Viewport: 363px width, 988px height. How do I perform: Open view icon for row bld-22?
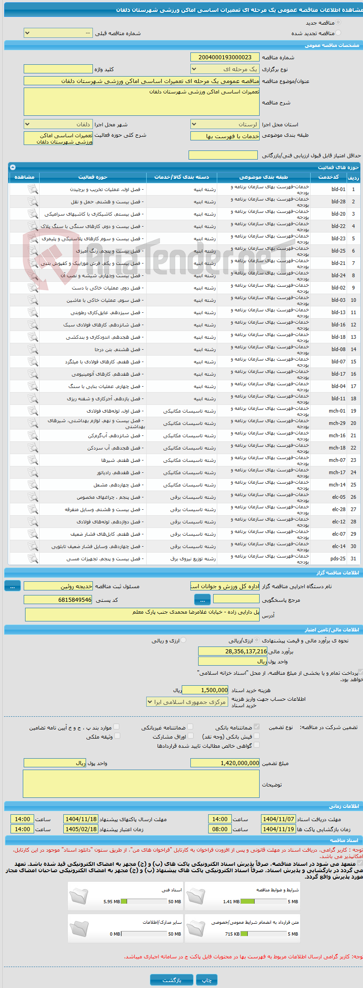point(33,226)
